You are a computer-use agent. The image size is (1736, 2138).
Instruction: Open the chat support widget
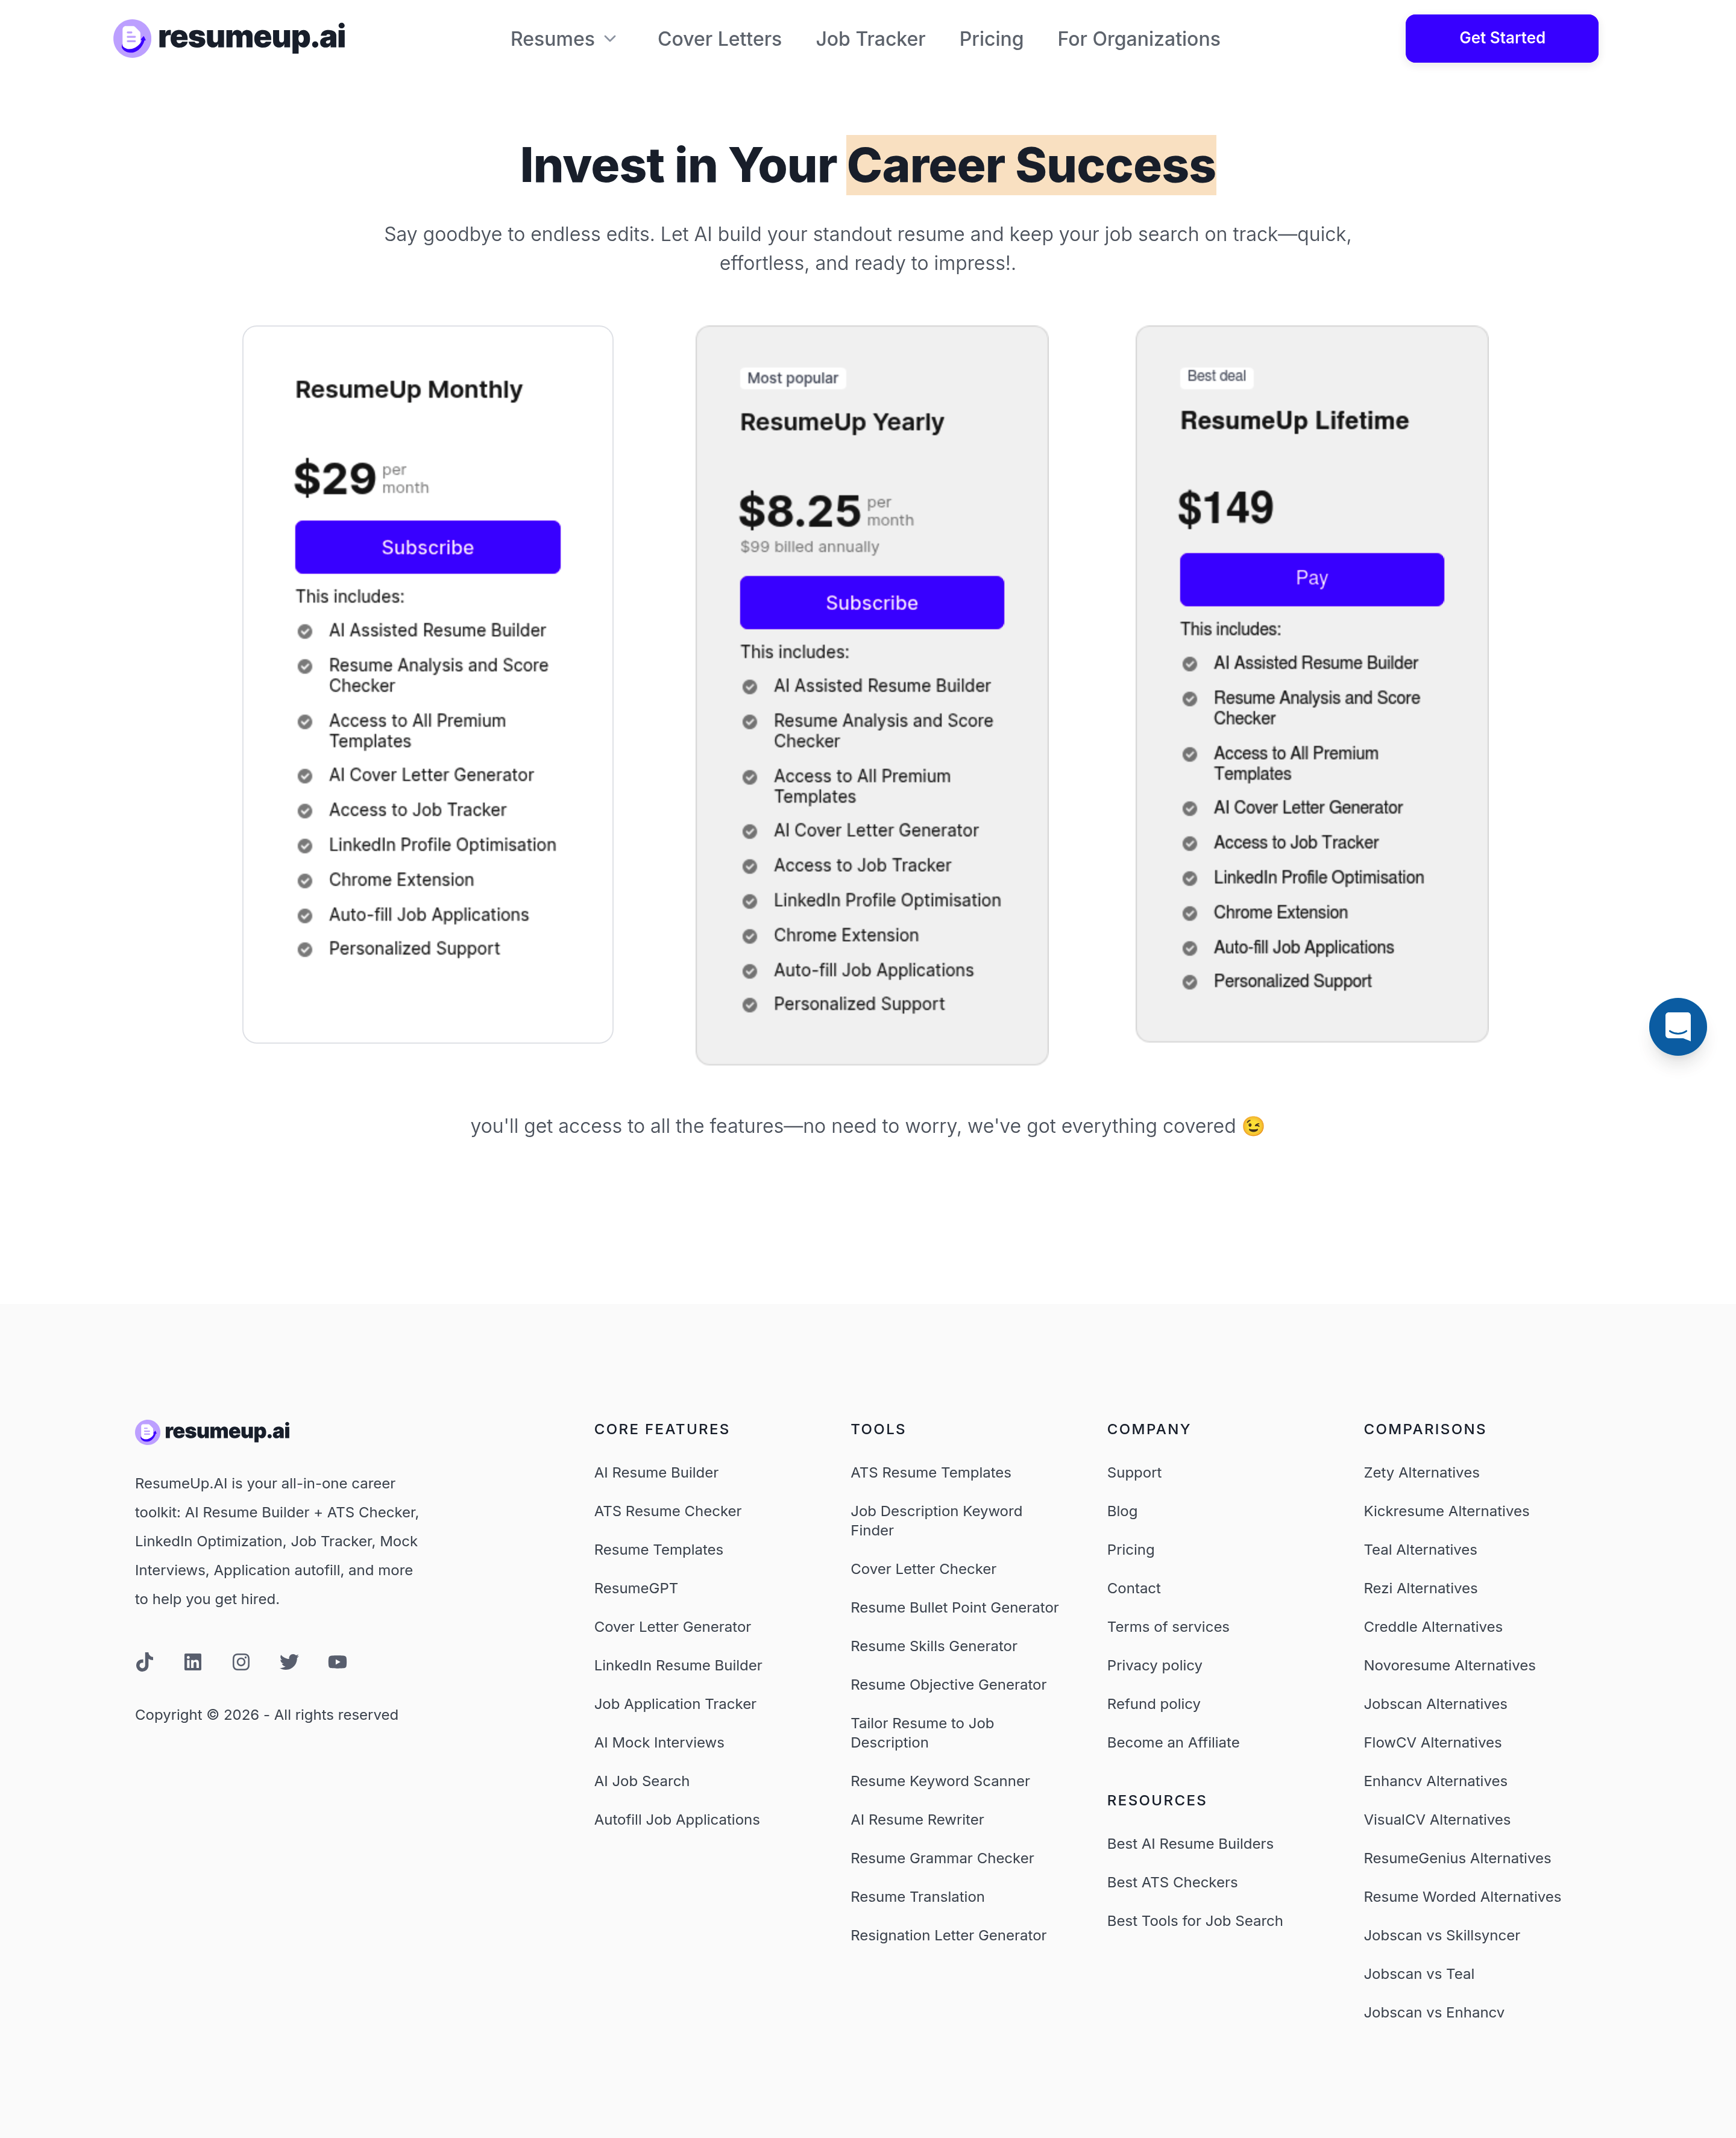(1677, 1027)
